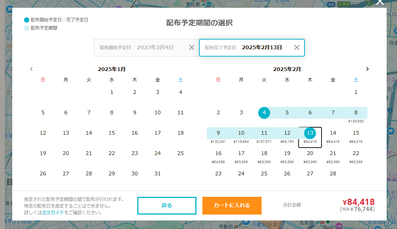Select the highlighted end date February 13
This screenshot has height=229, width=397.
tap(310, 133)
